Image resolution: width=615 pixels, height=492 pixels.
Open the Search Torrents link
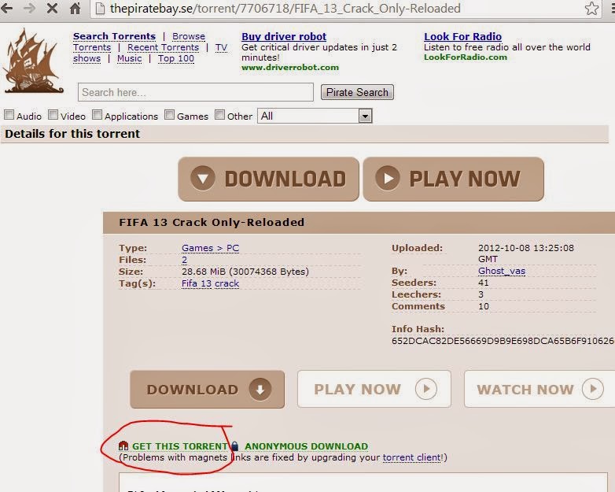coord(115,36)
